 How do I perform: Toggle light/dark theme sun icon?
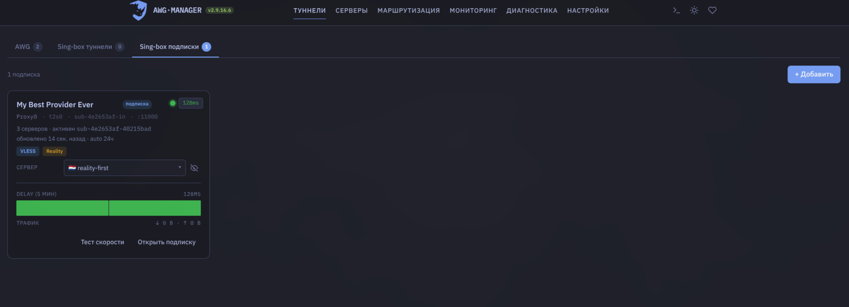click(x=694, y=10)
